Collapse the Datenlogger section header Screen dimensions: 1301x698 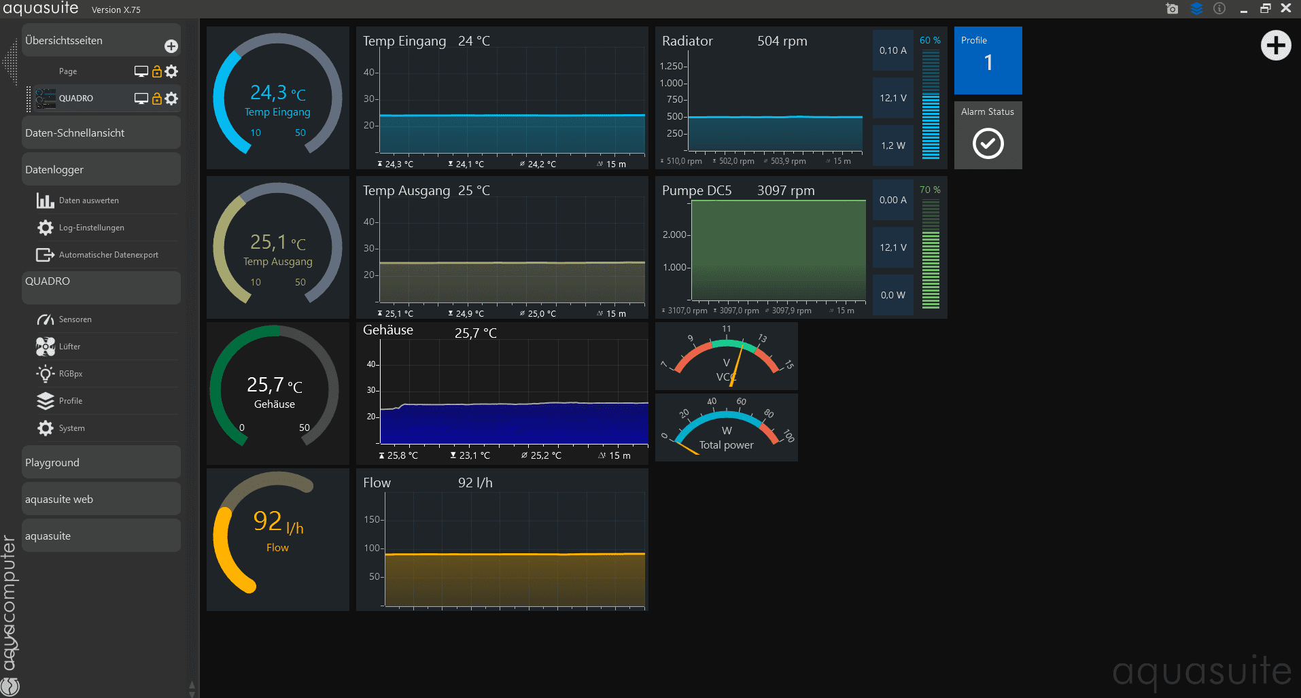pyautogui.click(x=101, y=169)
